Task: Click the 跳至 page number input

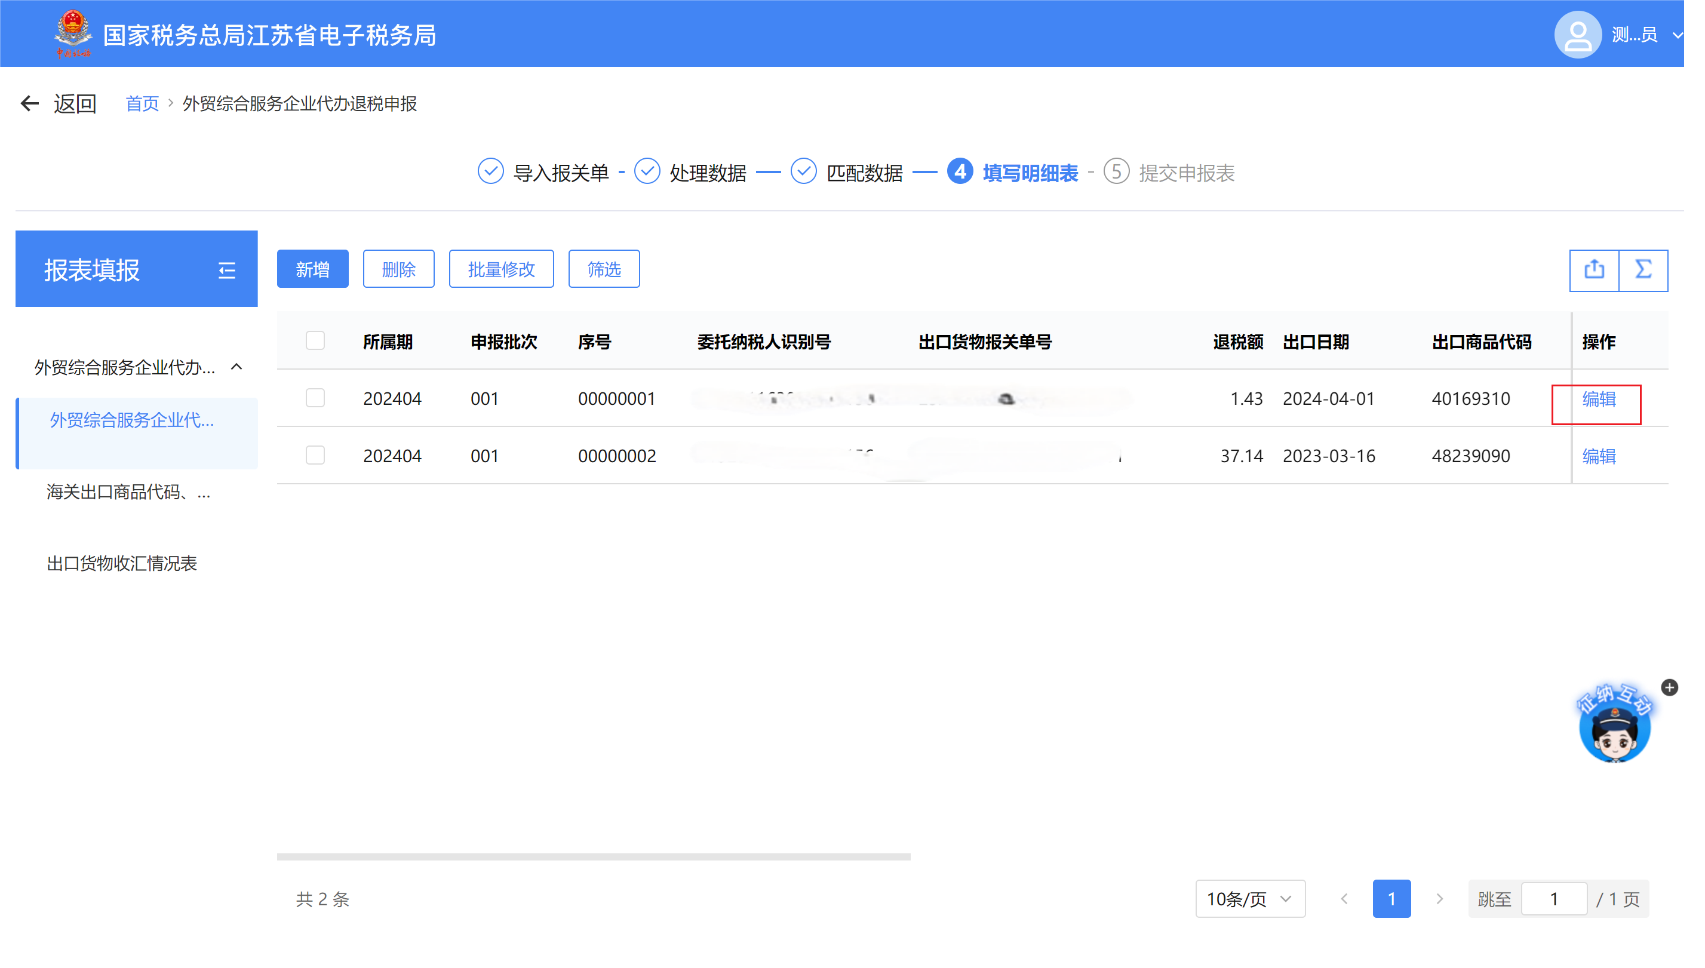Action: coord(1553,899)
